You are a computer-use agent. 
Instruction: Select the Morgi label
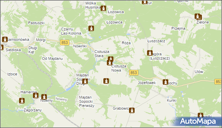coord(41,40)
